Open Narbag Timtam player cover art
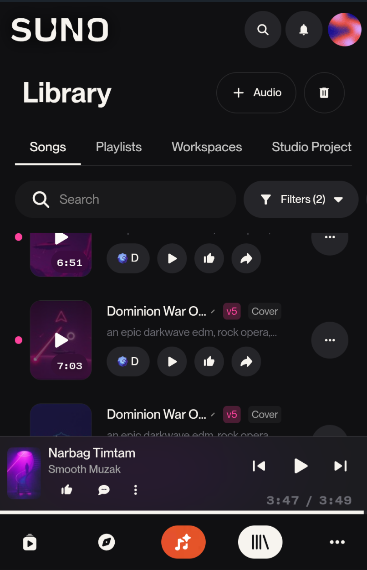 point(24,473)
